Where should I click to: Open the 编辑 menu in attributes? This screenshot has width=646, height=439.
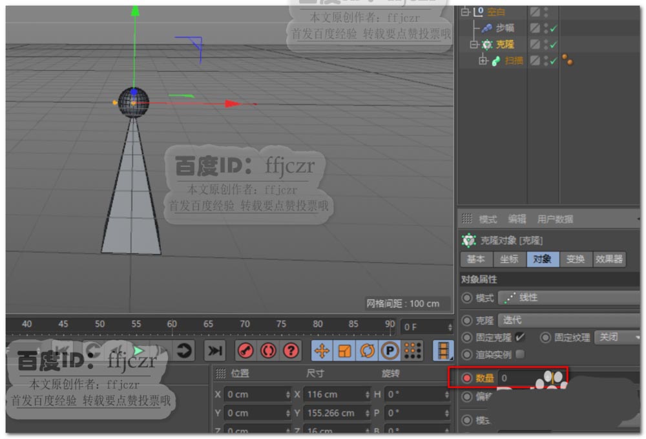(517, 219)
